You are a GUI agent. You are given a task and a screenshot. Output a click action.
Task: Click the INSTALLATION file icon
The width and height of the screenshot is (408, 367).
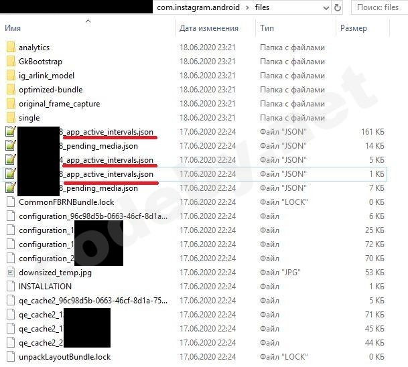click(11, 287)
